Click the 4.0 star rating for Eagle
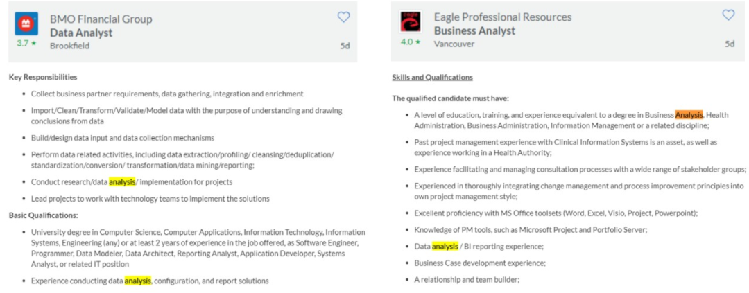749x293 pixels. 411,42
